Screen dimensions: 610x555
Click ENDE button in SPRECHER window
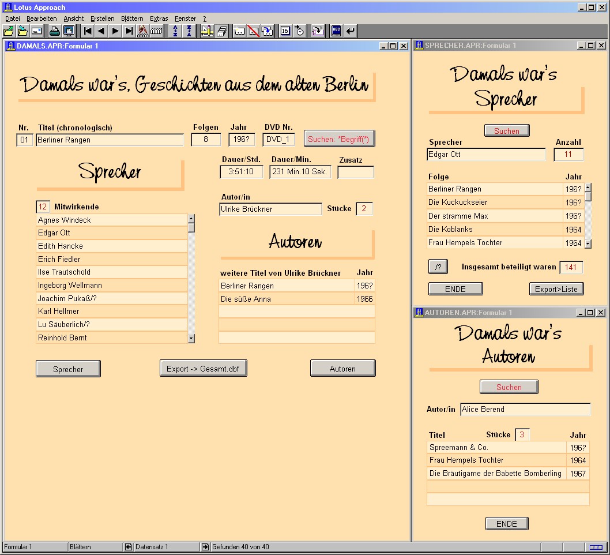(x=455, y=289)
